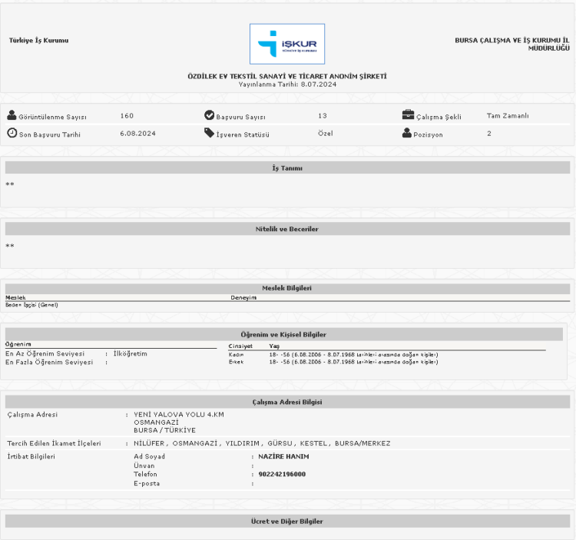576x540 pixels.
Task: Click the Çalışma Şekli briefcase icon
Action: [408, 116]
